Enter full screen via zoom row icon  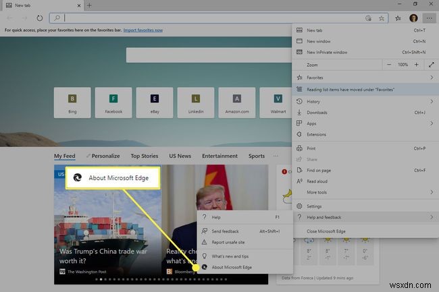432,65
